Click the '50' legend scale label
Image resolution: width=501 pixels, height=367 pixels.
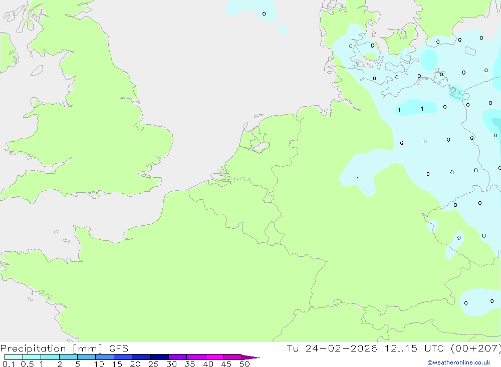coord(244,364)
